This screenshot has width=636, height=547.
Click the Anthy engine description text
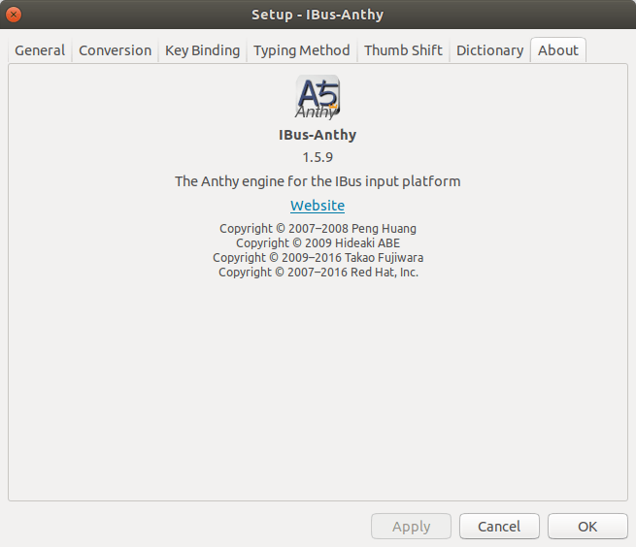coord(318,181)
